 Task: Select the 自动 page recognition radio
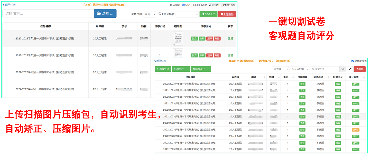(x=192, y=5)
